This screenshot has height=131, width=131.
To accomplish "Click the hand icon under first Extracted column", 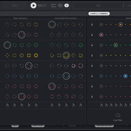I will click(x=52, y=105).
